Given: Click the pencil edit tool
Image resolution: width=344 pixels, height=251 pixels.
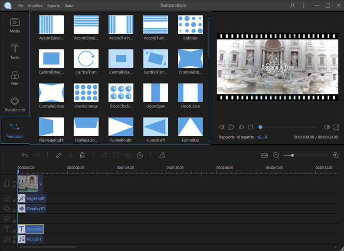Looking at the screenshot, I should [x=59, y=155].
